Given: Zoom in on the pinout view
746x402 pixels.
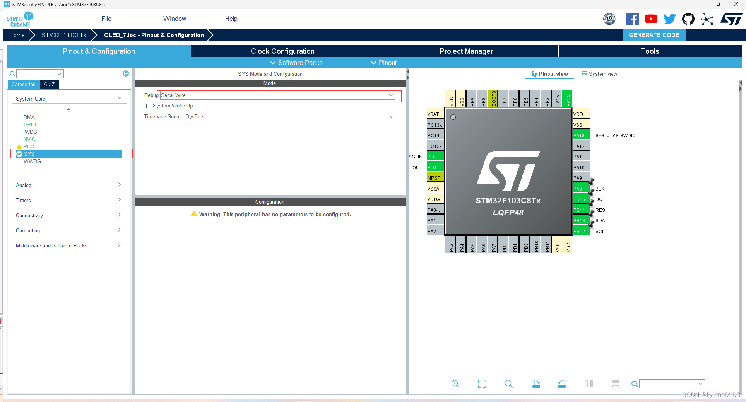Looking at the screenshot, I should 455,384.
